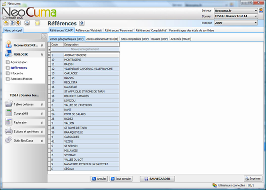Image resolution: width=266 pixels, height=190 pixels.
Task: Select the row marker for RODEZ
Action: point(49,119)
